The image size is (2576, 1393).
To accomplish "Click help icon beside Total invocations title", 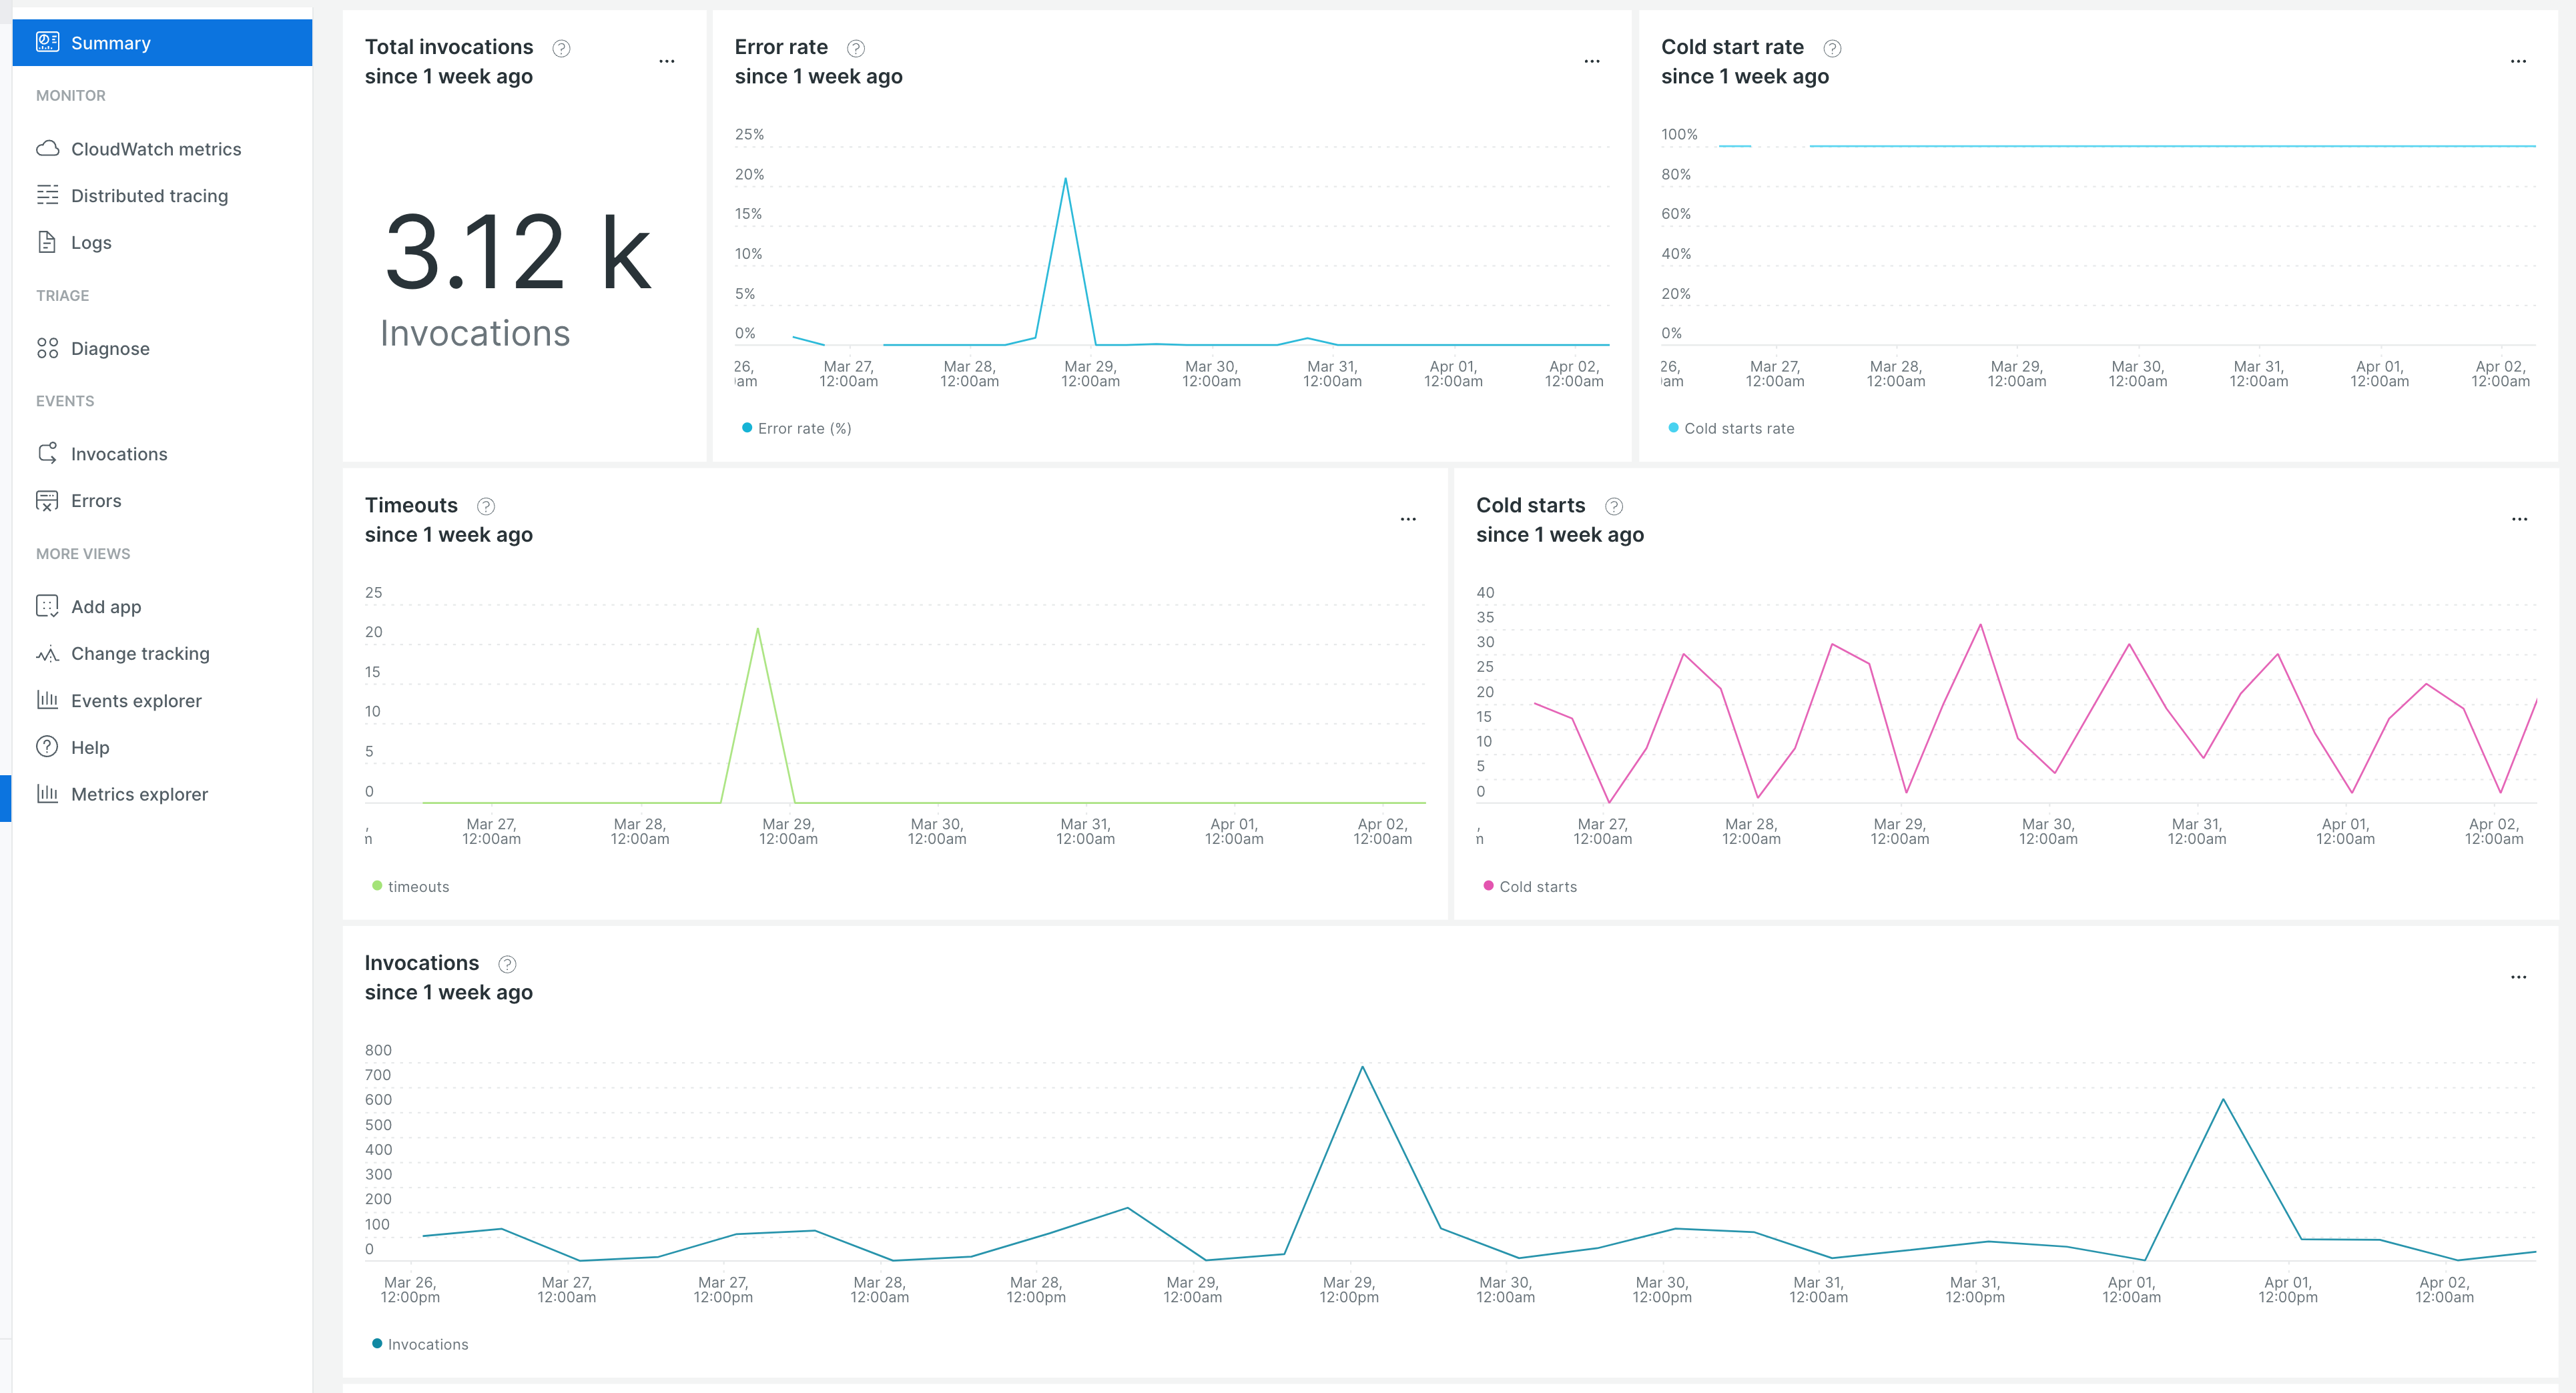I will [x=561, y=48].
